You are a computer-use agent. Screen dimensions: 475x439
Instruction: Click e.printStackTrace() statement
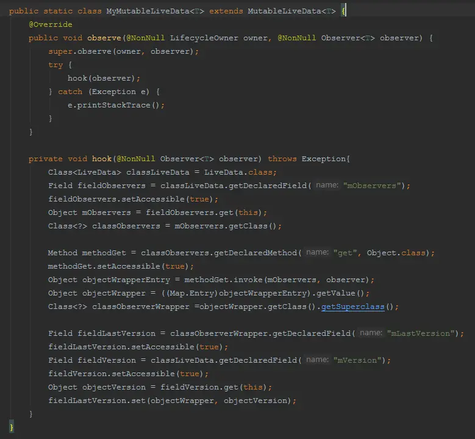(116, 105)
